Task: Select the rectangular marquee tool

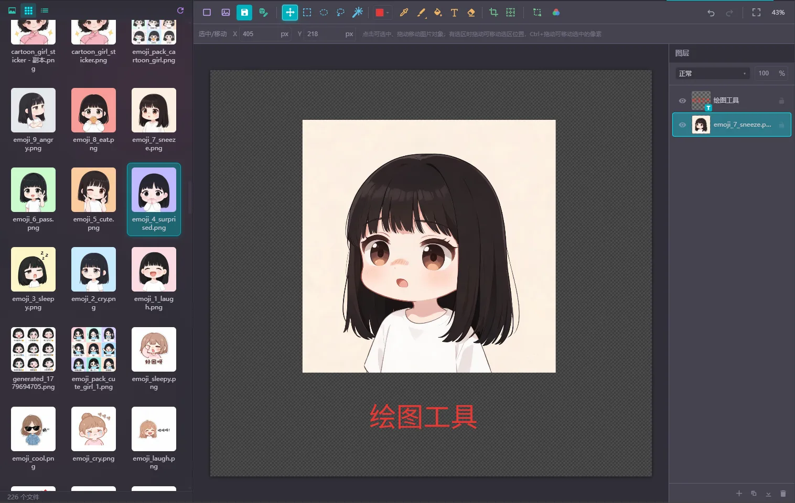Action: 307,13
